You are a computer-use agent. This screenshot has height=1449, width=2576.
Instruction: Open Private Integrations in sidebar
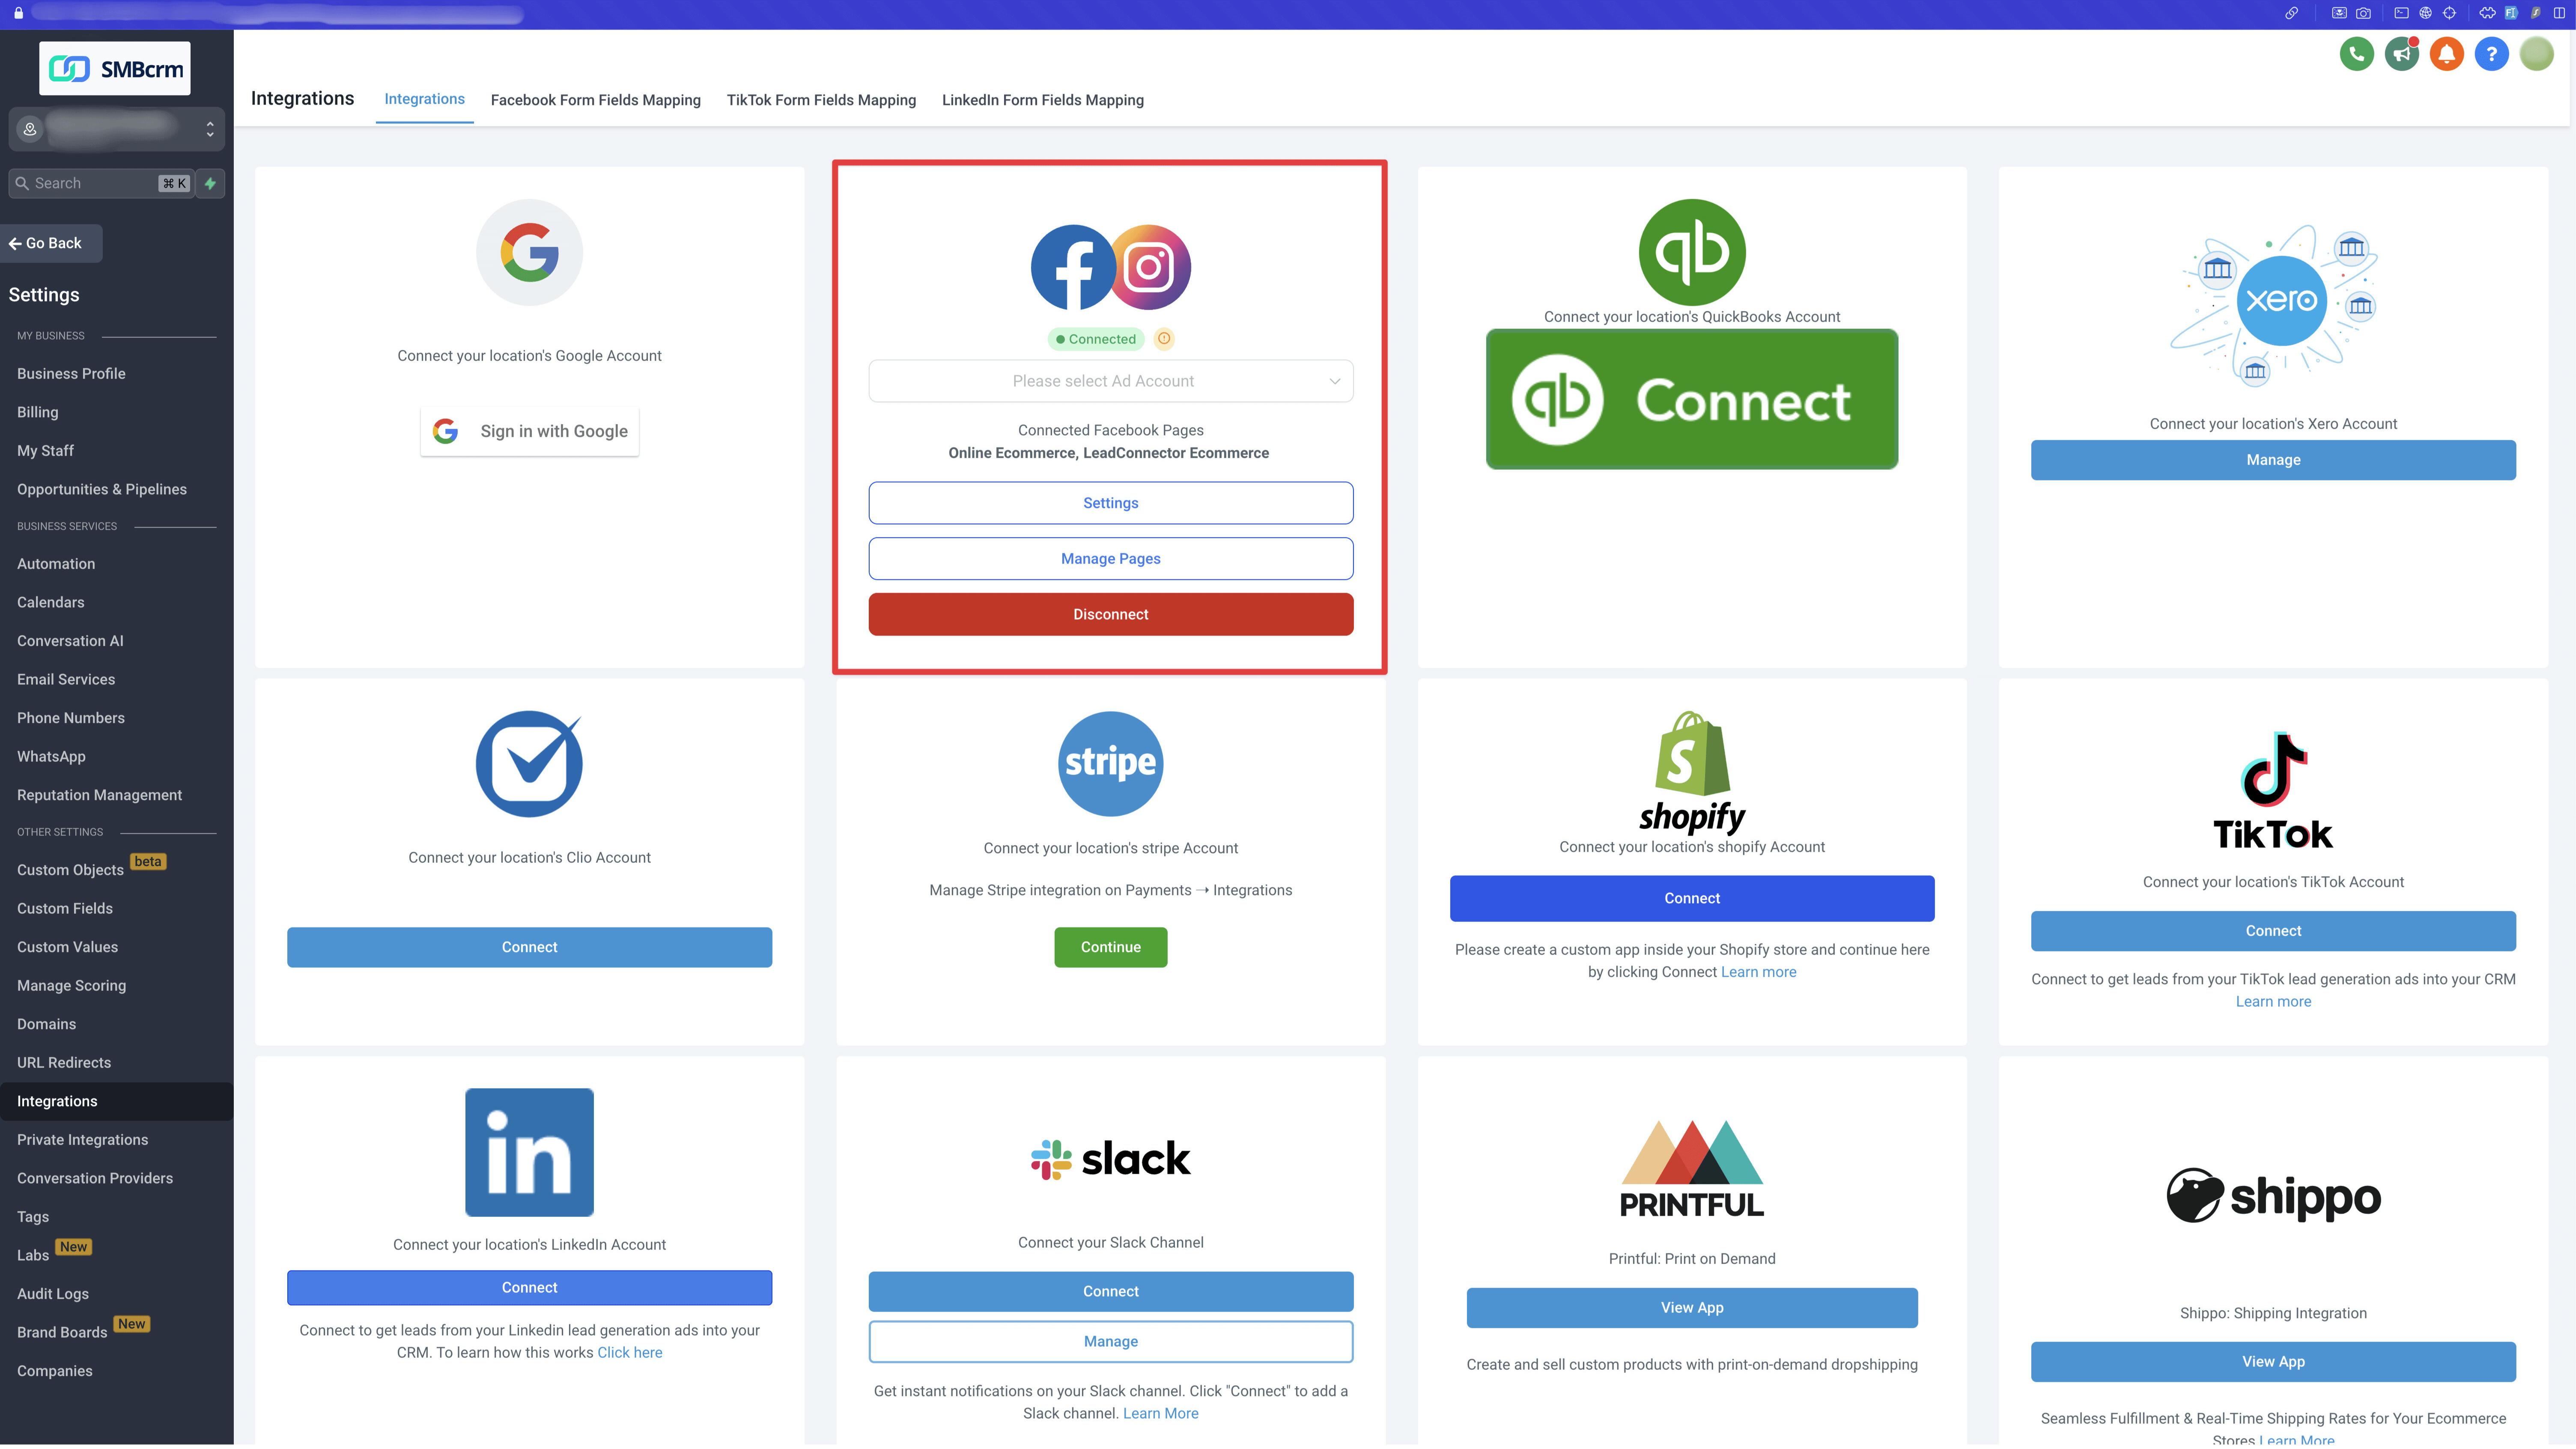82,1139
